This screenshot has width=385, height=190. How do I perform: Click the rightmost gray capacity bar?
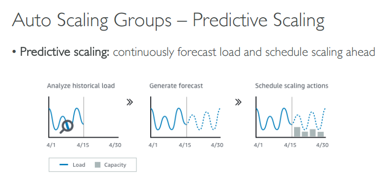click(321, 134)
